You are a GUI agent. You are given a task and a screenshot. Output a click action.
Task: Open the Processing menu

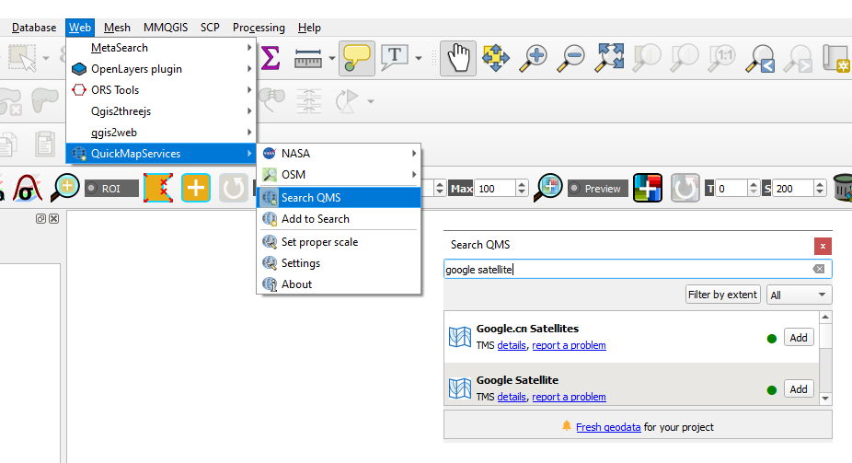(x=259, y=28)
